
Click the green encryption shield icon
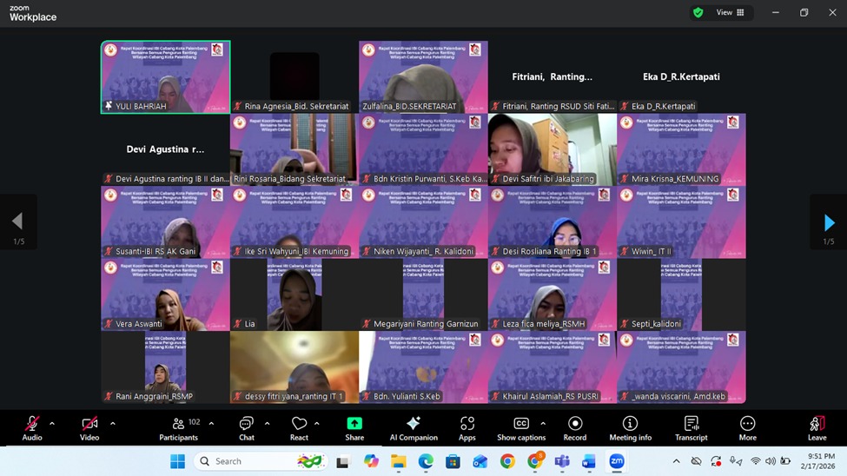(698, 13)
